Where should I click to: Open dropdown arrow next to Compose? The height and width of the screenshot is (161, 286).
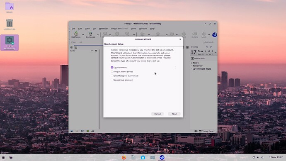(97, 35)
